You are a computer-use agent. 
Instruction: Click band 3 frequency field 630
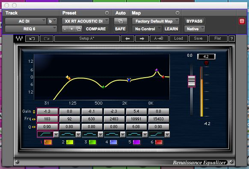[x=92, y=119]
